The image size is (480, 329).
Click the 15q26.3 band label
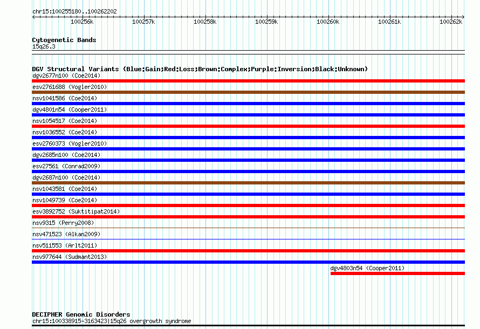coord(44,46)
